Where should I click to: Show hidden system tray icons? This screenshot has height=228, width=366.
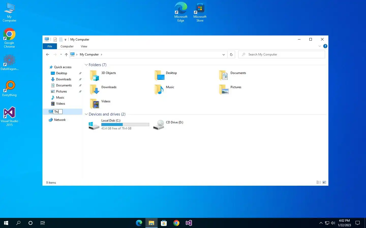(x=321, y=223)
